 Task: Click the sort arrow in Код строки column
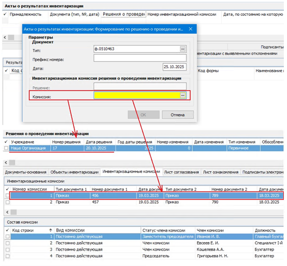(50, 230)
